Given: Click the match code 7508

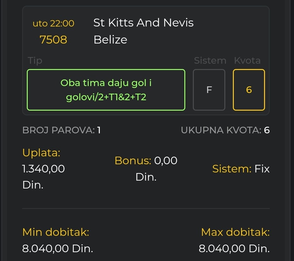Looking at the screenshot, I should pos(53,40).
